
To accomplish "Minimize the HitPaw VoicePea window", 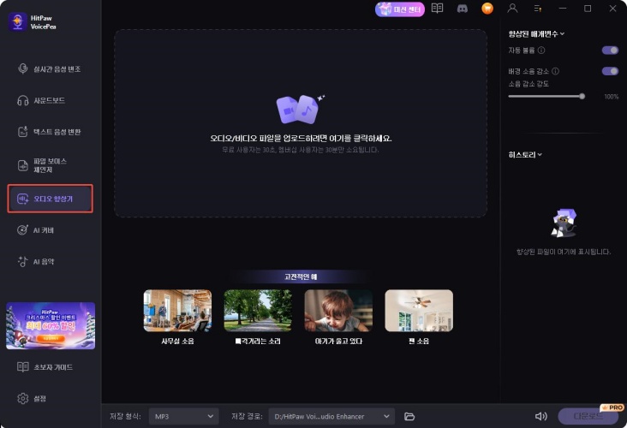I will coord(563,9).
